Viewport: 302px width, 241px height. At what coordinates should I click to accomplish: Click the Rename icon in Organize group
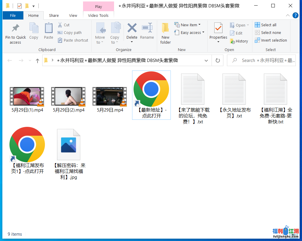tap(147, 28)
